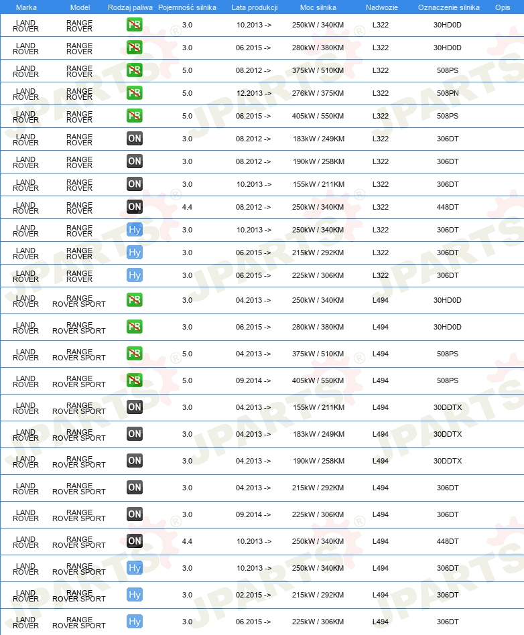Screen dimensions: 524x635
Task: Select power cell 405kW / 550KM in L322 row
Action: coord(318,116)
